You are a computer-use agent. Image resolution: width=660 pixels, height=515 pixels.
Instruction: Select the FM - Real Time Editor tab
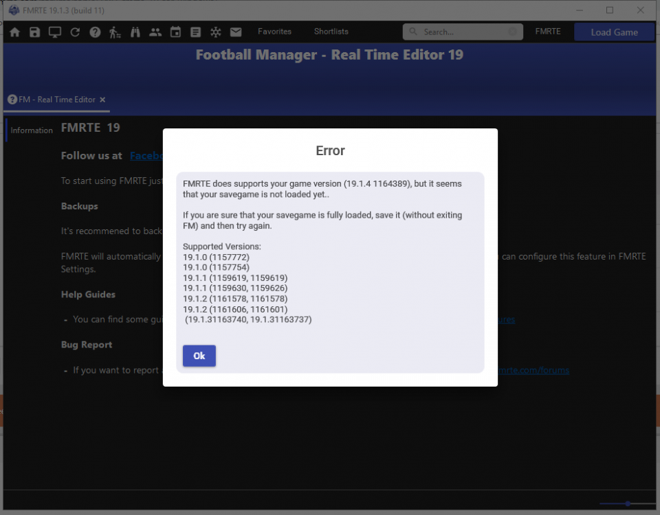tap(56, 100)
